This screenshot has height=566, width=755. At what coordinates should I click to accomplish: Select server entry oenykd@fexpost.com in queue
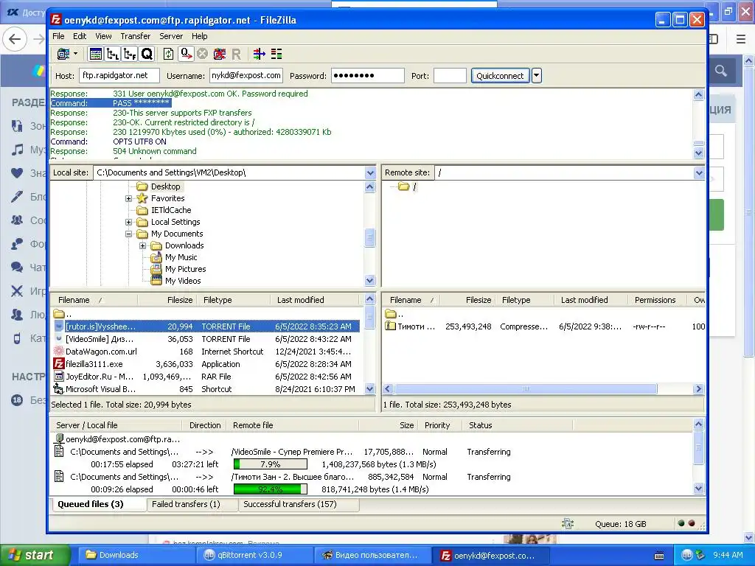pyautogui.click(x=118, y=439)
